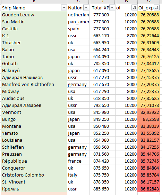Click the sort arrow icon on OI_exp column

156,8
